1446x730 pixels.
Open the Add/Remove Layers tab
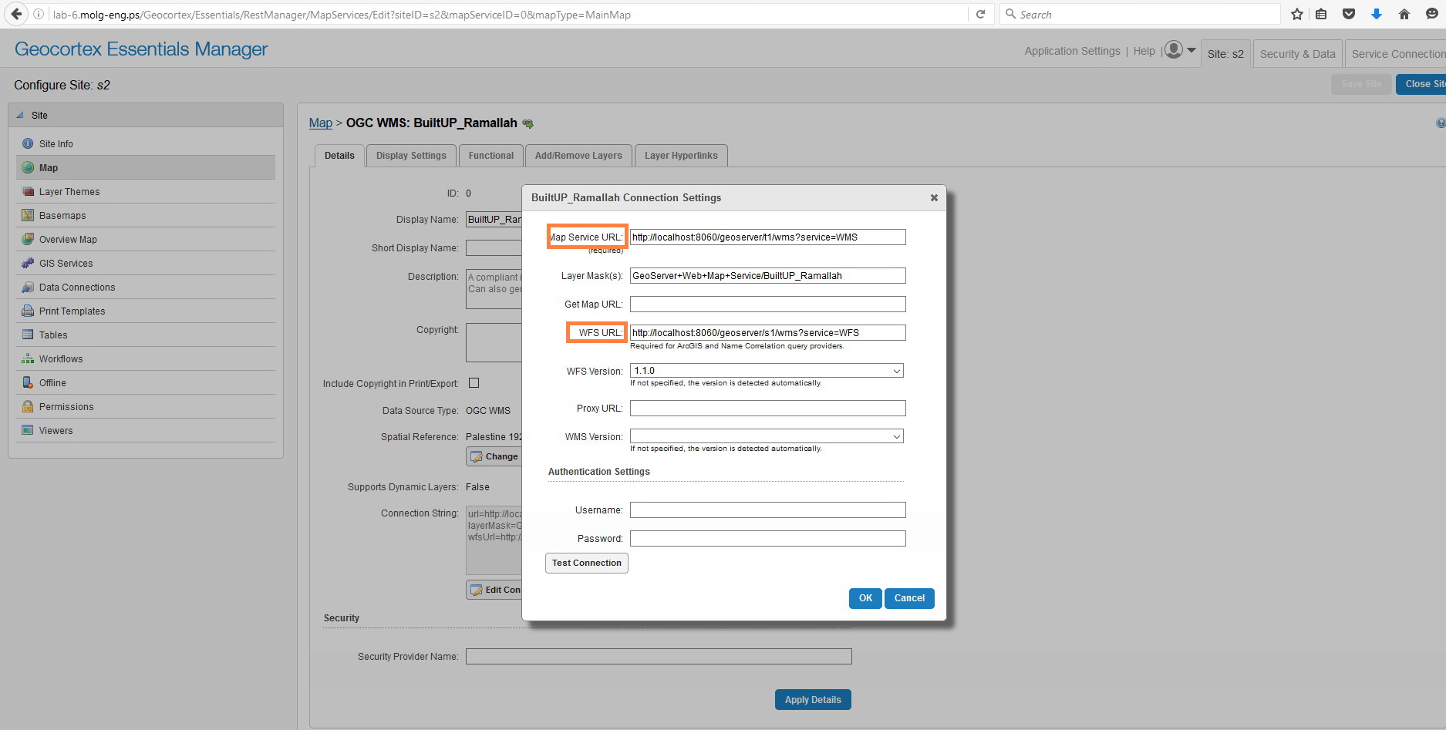click(578, 156)
